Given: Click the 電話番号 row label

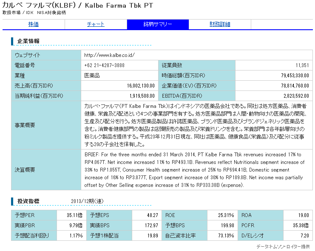Looking at the screenshot, I should tap(46, 65).
